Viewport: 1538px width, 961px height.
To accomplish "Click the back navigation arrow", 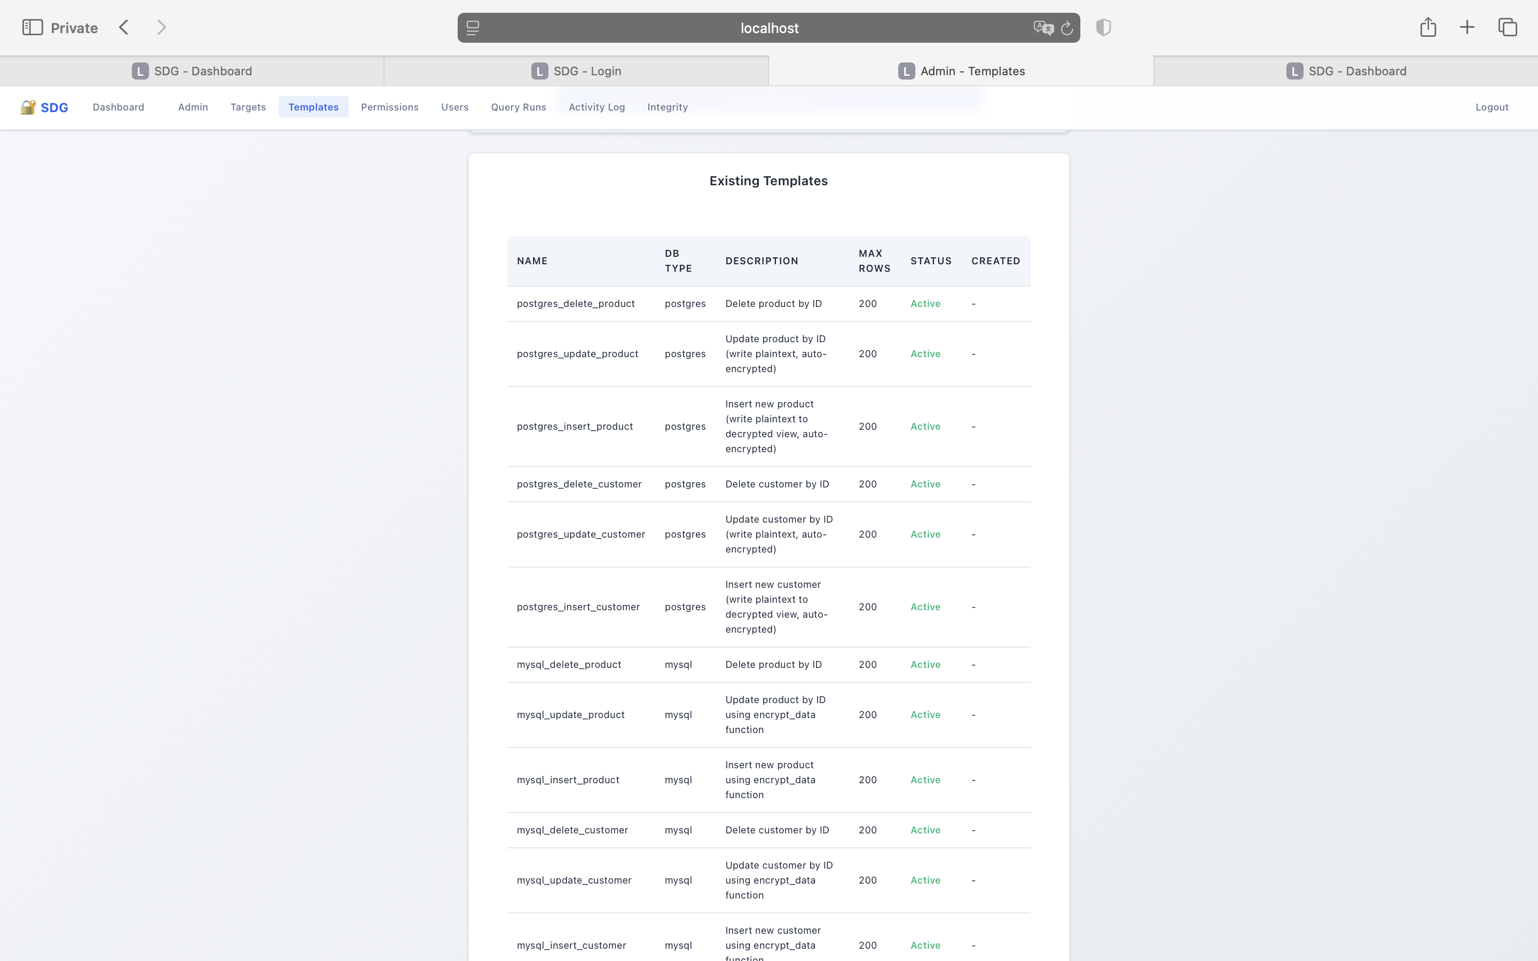I will click(124, 27).
